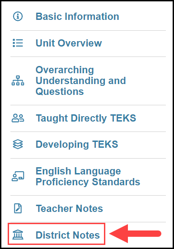Viewport: 174px width, 249px height.
Task: Click the 'Proficiency Standards' text line
Action: click(88, 182)
